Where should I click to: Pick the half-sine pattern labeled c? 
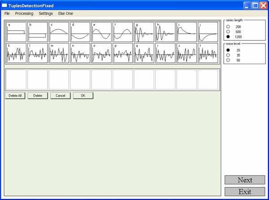click(59, 32)
